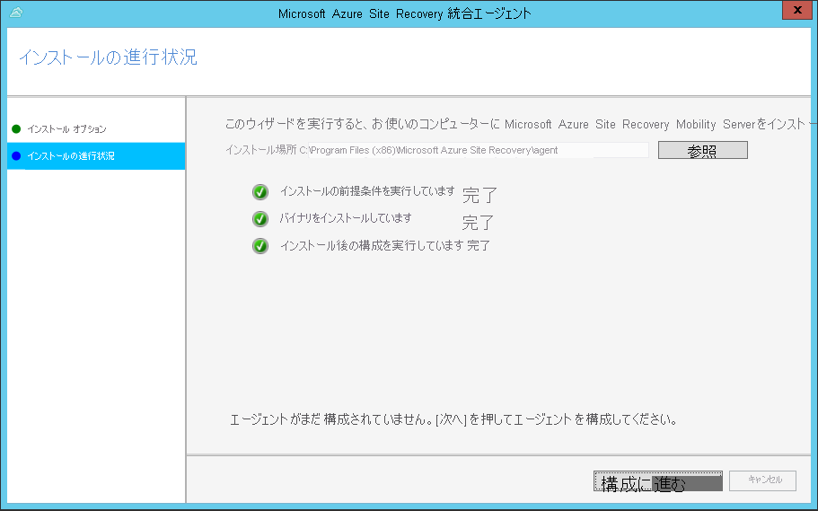Close the Site Recovery agent window
Image resolution: width=818 pixels, height=511 pixels.
tap(797, 10)
